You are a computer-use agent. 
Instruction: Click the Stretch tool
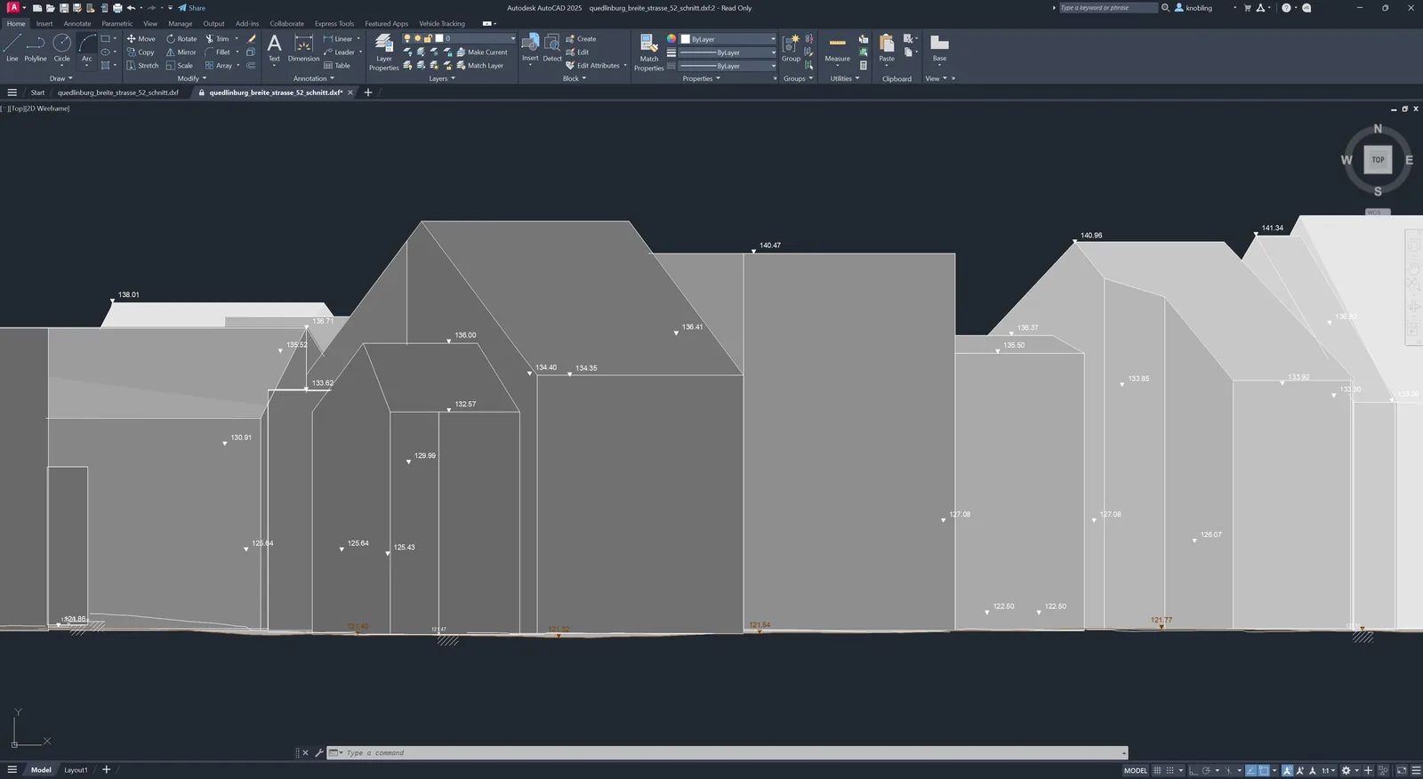click(142, 66)
